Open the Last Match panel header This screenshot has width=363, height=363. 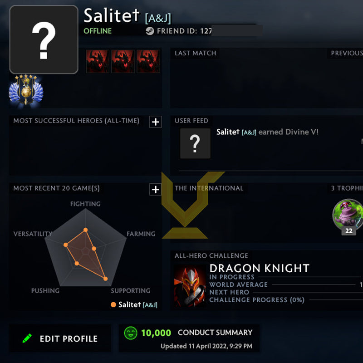click(x=196, y=53)
